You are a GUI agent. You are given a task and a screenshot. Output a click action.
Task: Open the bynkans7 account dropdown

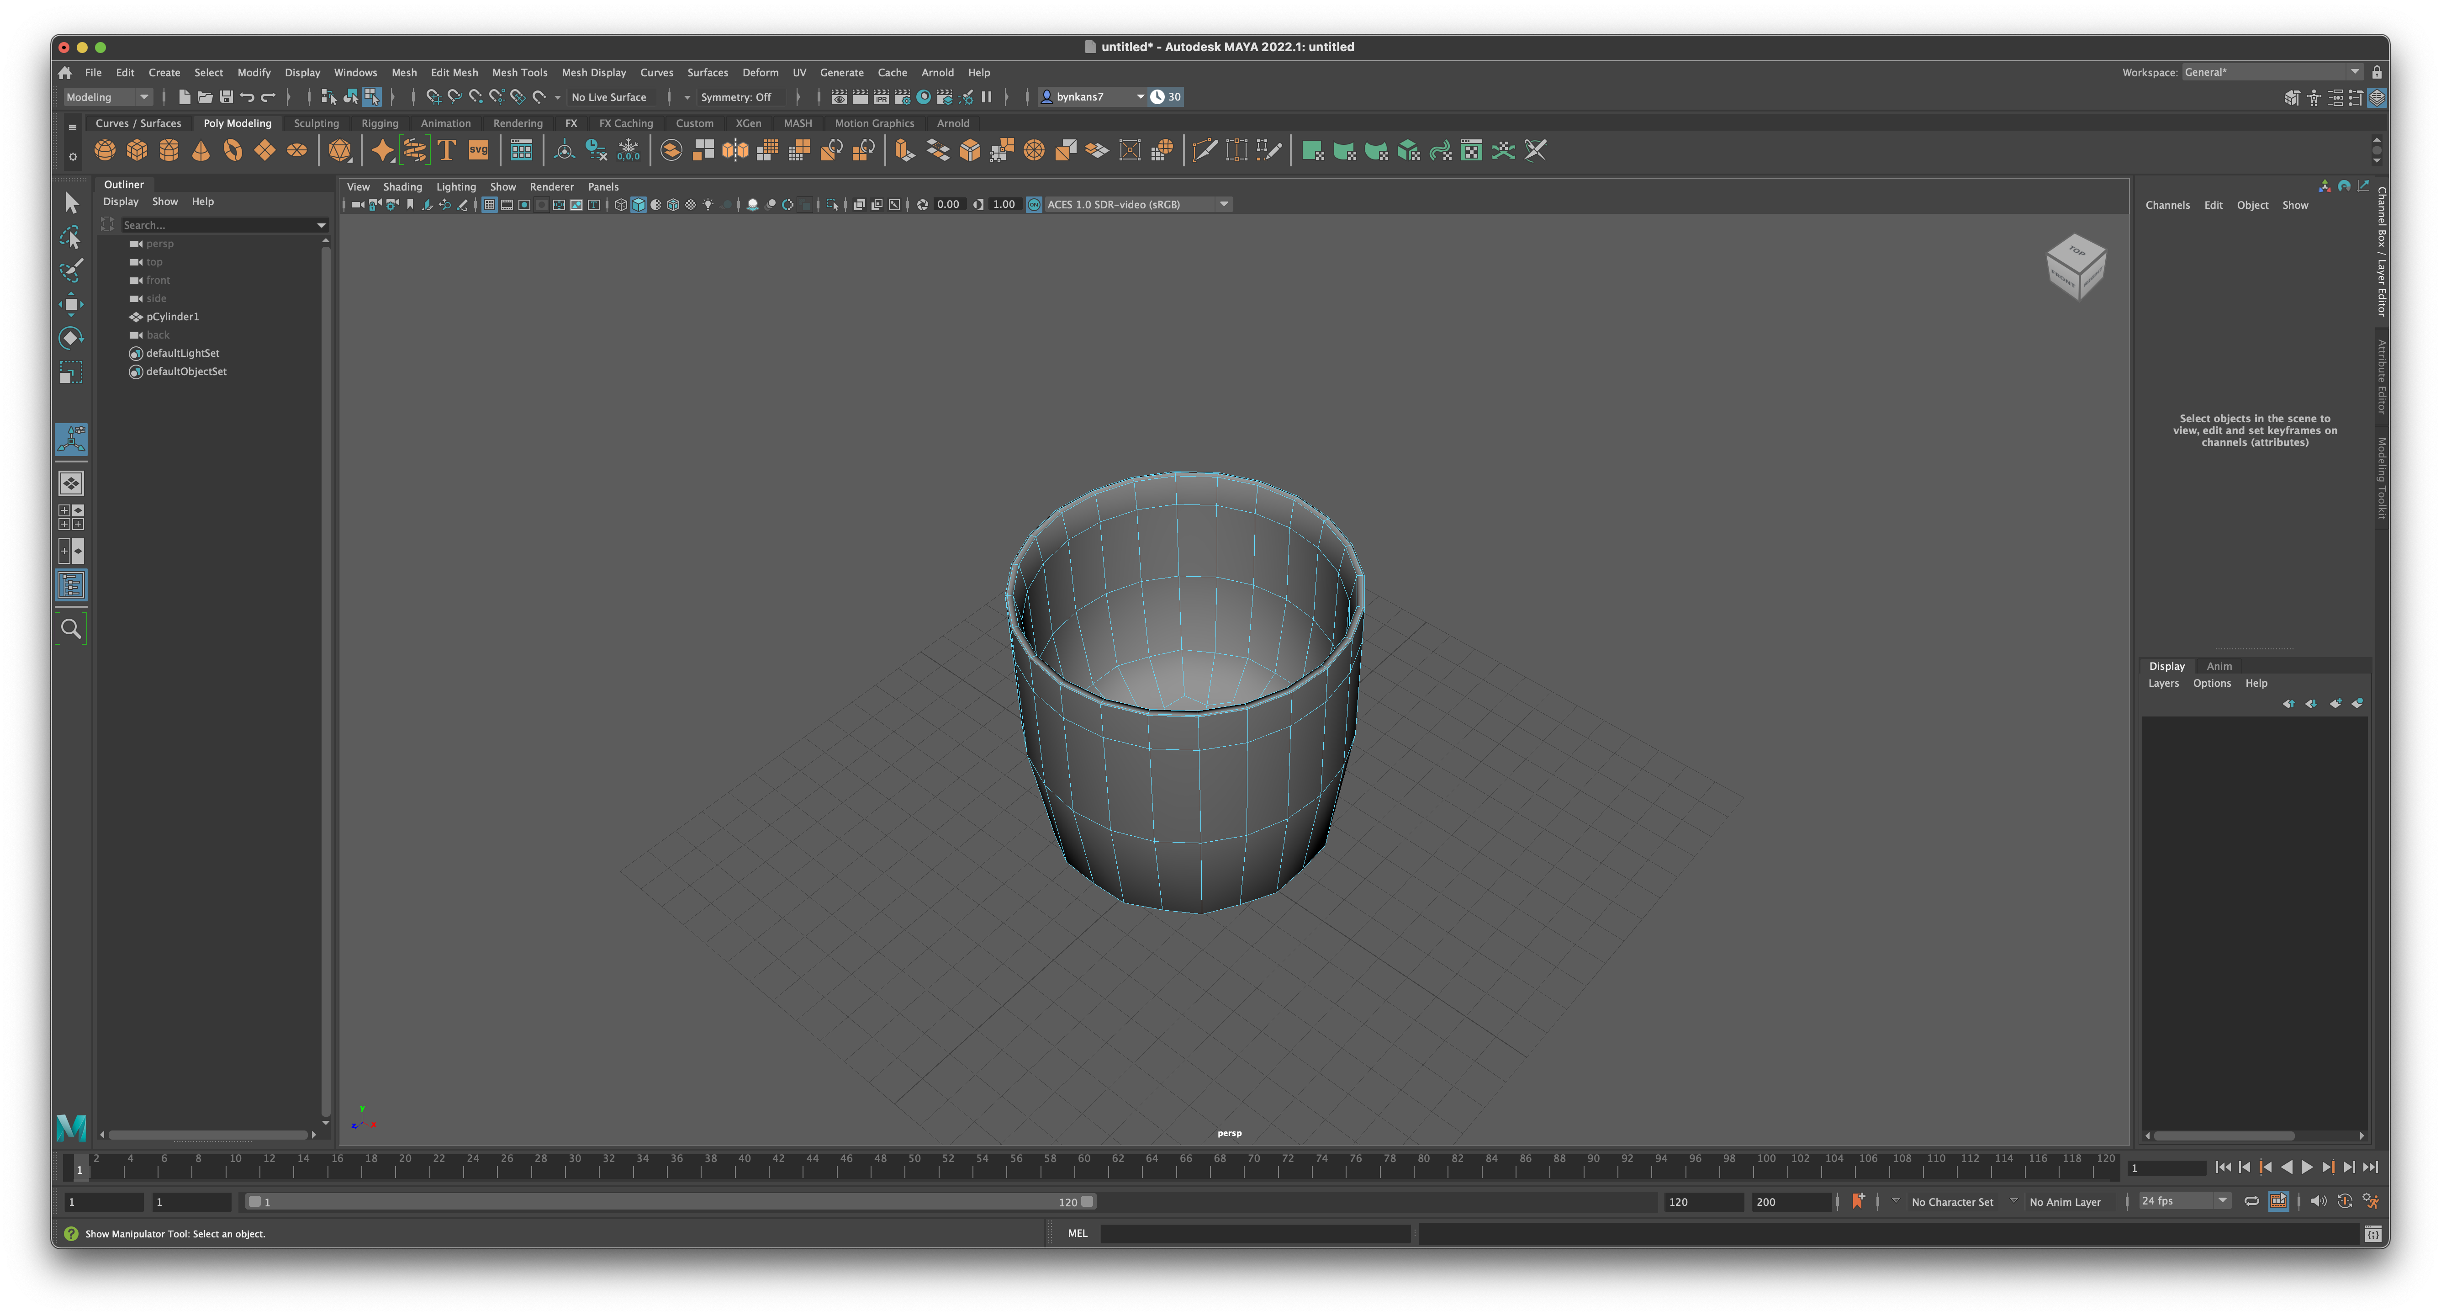pos(1093,97)
